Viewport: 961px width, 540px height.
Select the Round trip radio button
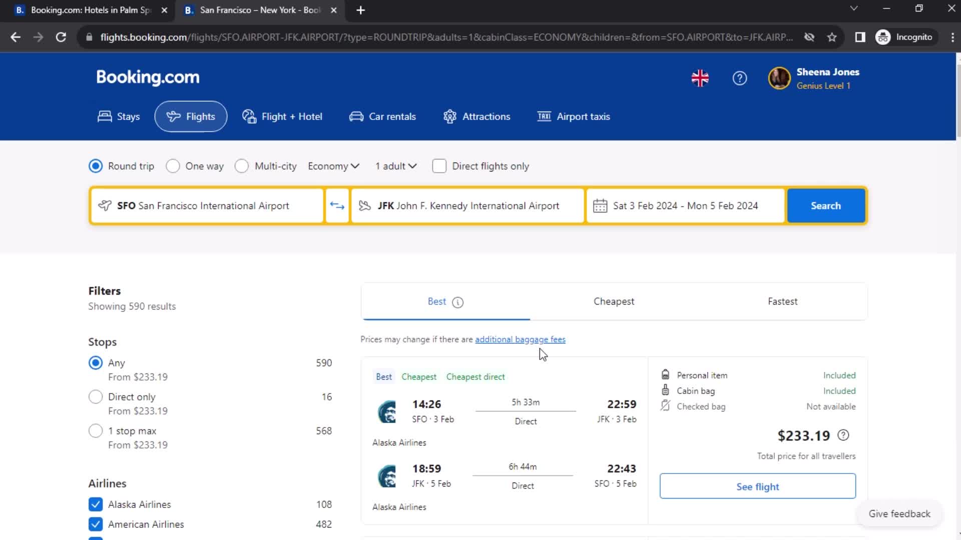(x=96, y=166)
